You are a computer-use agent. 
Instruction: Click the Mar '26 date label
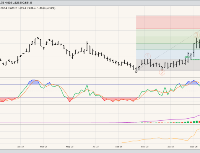(194, 147)
